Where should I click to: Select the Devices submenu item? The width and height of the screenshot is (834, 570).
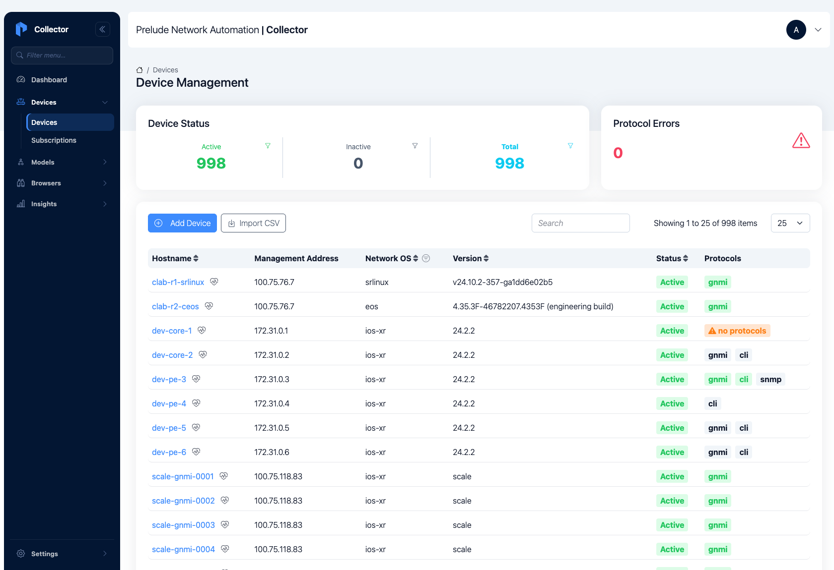point(70,122)
